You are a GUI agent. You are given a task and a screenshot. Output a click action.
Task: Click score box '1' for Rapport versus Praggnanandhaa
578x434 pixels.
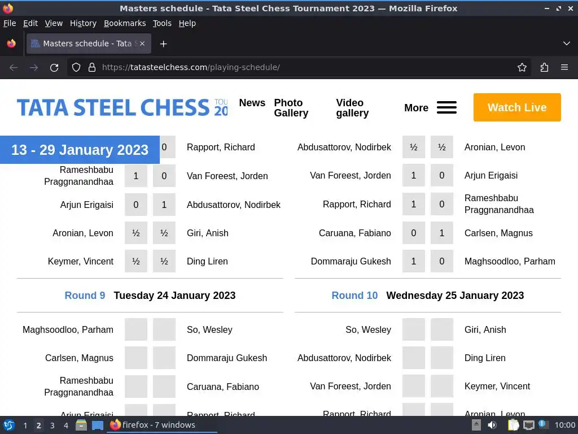coord(414,205)
